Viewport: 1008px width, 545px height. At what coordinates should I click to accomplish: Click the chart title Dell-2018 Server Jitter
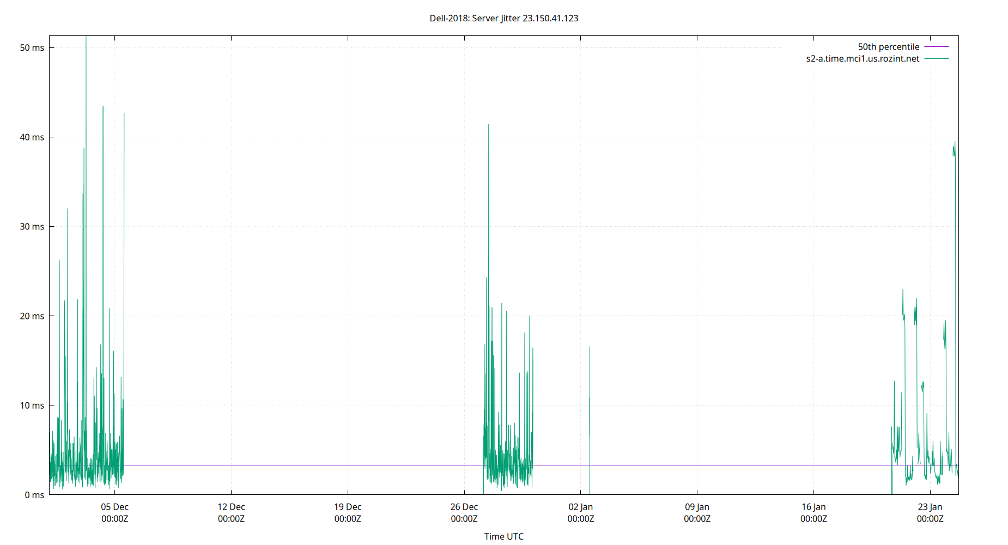(x=504, y=18)
